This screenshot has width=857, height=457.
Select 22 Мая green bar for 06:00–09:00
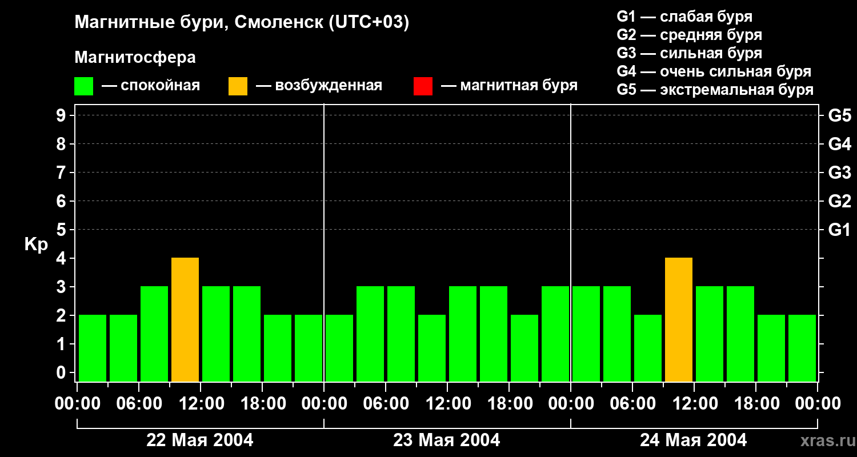[154, 334]
